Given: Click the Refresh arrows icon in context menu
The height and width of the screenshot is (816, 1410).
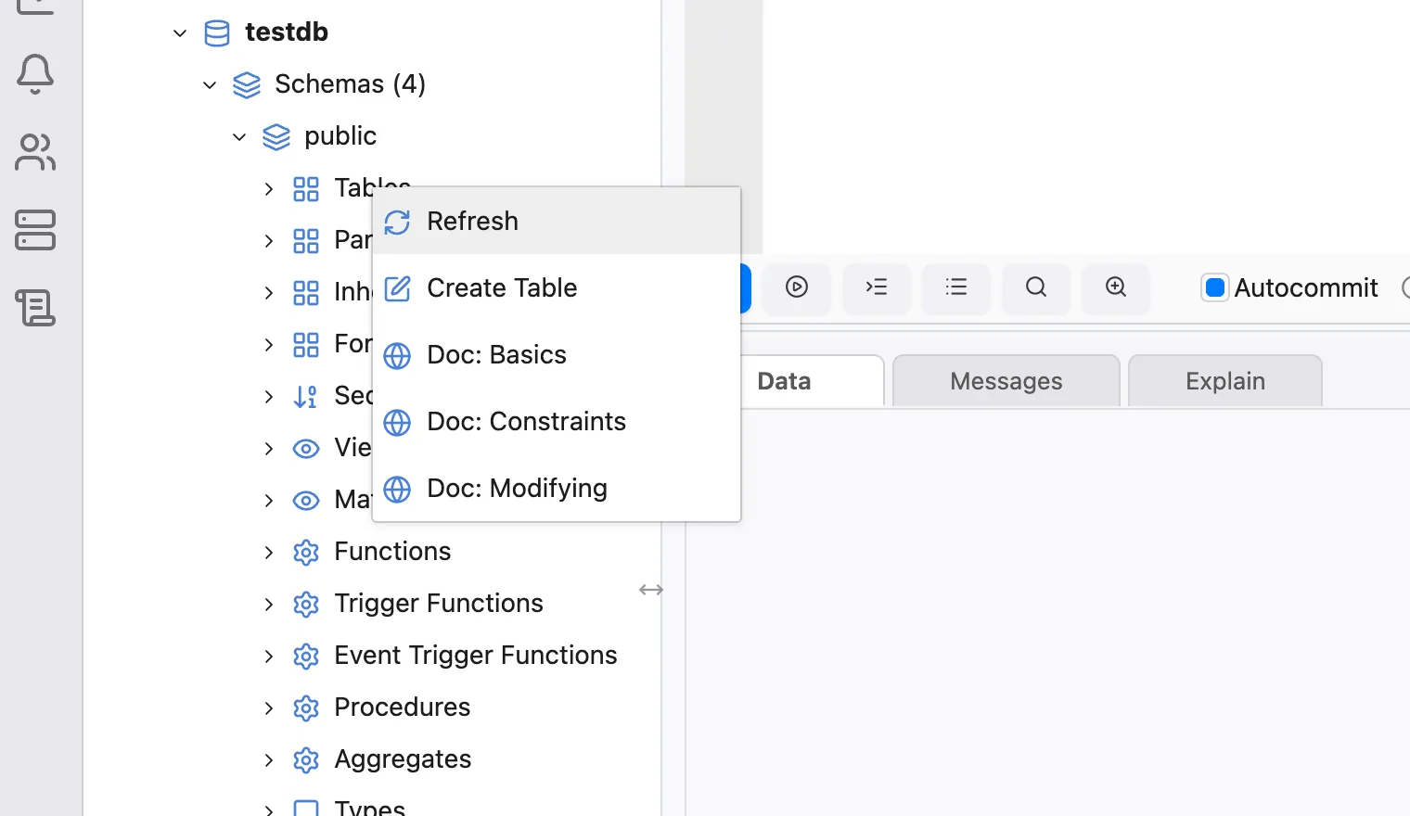Looking at the screenshot, I should pyautogui.click(x=397, y=223).
